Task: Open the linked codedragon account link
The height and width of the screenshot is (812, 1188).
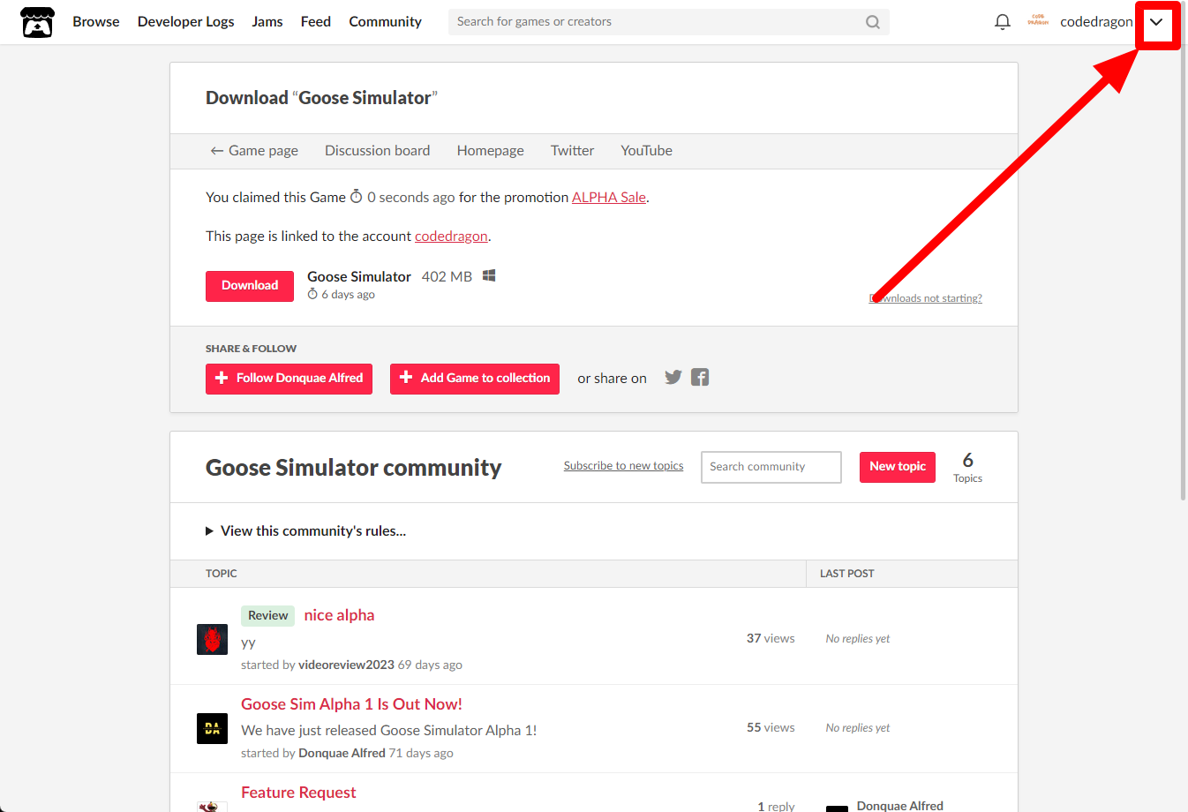Action: [451, 237]
